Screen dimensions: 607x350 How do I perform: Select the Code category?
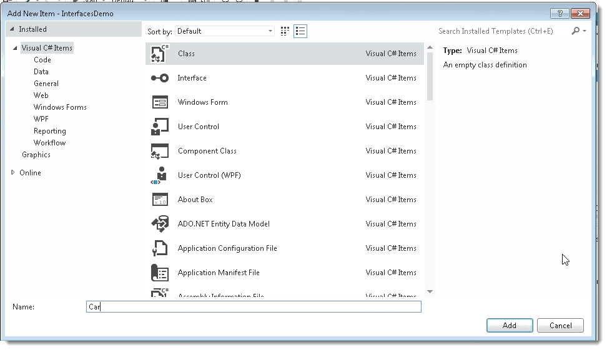point(42,60)
